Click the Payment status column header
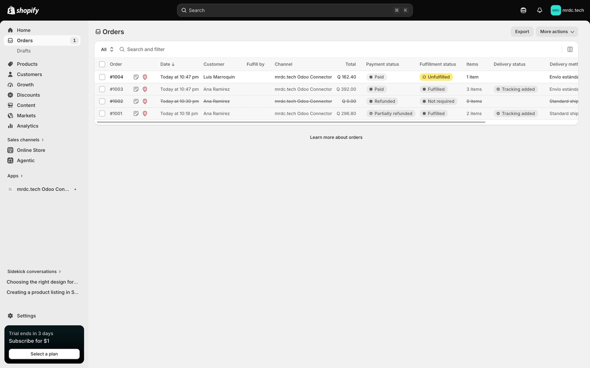Viewport: 590px width, 368px height. coord(383,64)
